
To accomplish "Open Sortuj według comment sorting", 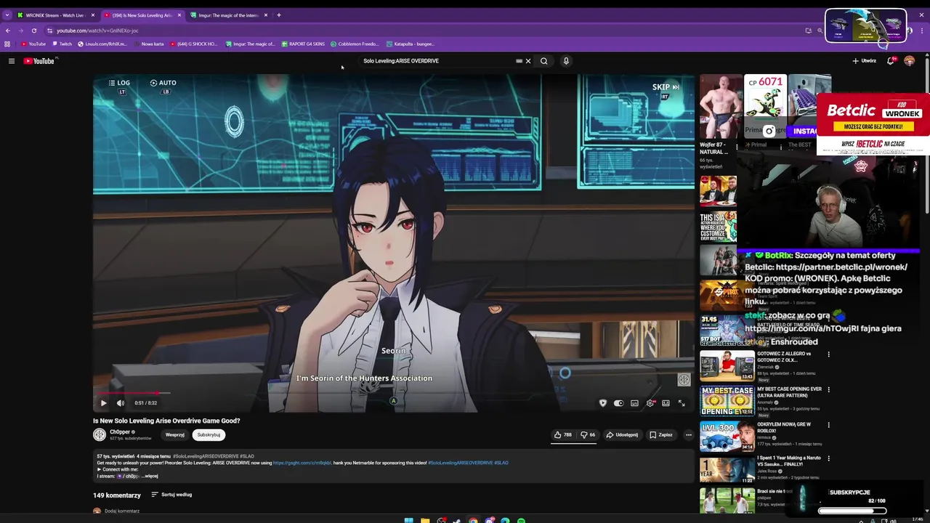I will [171, 495].
